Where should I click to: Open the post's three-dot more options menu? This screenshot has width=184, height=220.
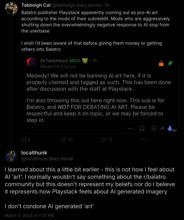[143, 139]
